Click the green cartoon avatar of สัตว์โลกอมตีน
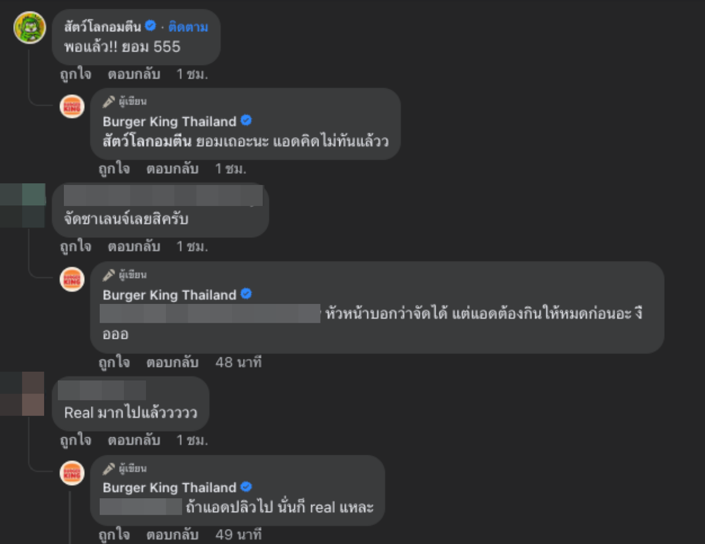Screen dimensions: 705x544 [30, 28]
